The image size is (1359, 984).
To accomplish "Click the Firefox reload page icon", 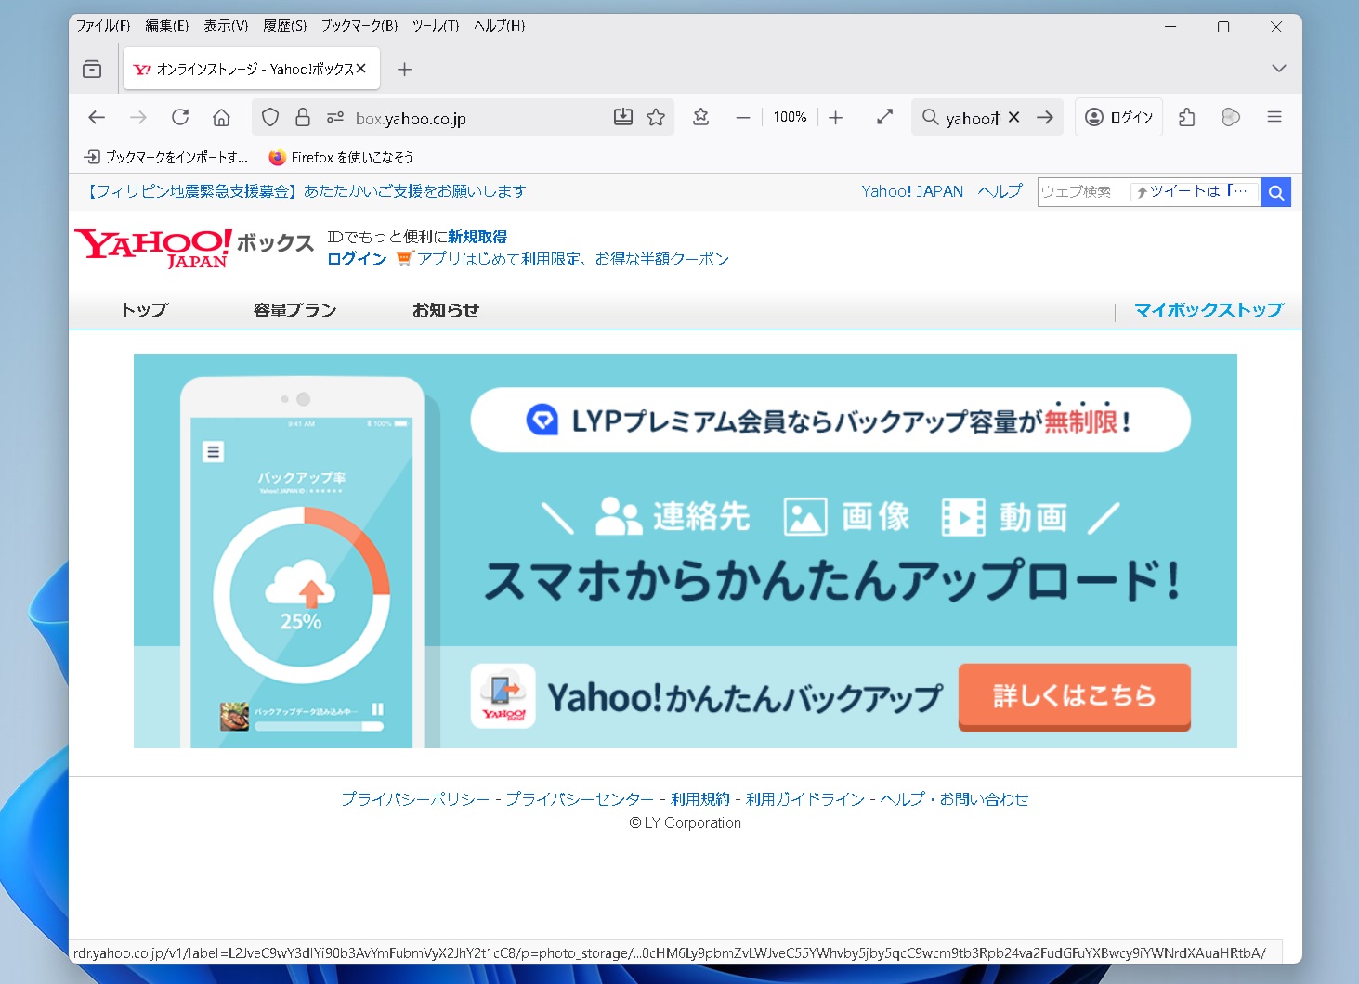I will pyautogui.click(x=180, y=117).
